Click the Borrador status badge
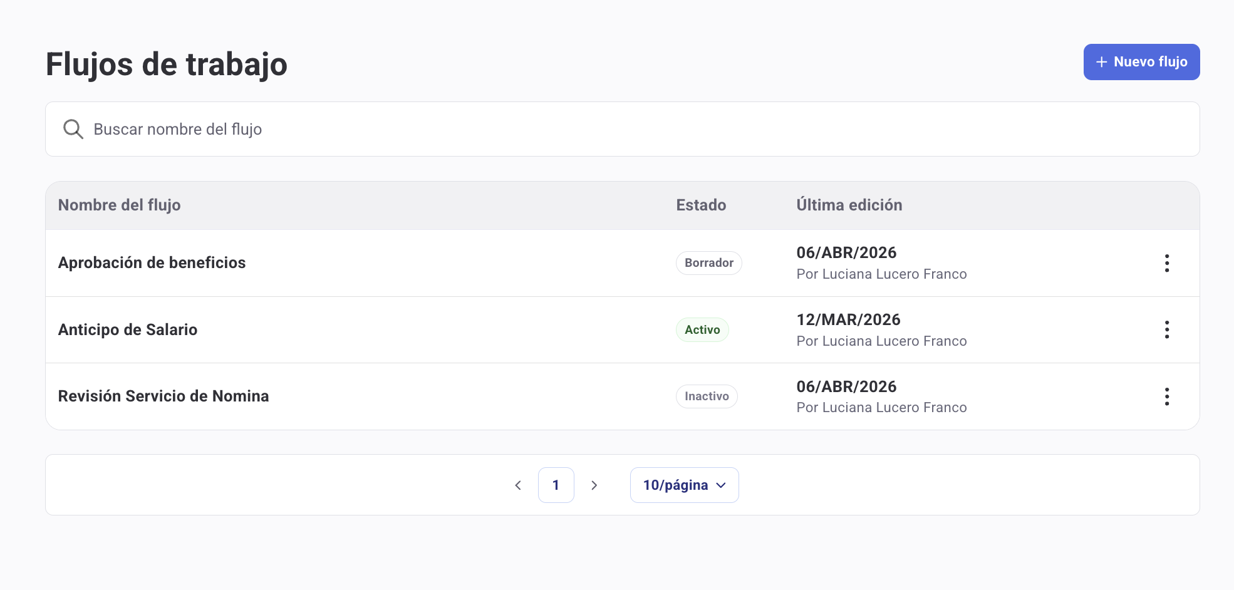This screenshot has height=590, width=1234. tap(708, 263)
